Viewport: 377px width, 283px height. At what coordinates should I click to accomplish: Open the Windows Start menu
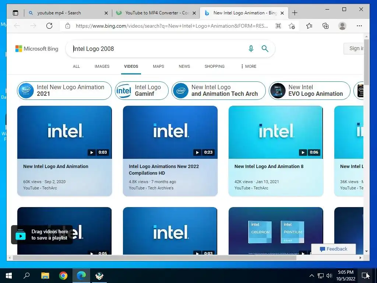tap(9, 276)
